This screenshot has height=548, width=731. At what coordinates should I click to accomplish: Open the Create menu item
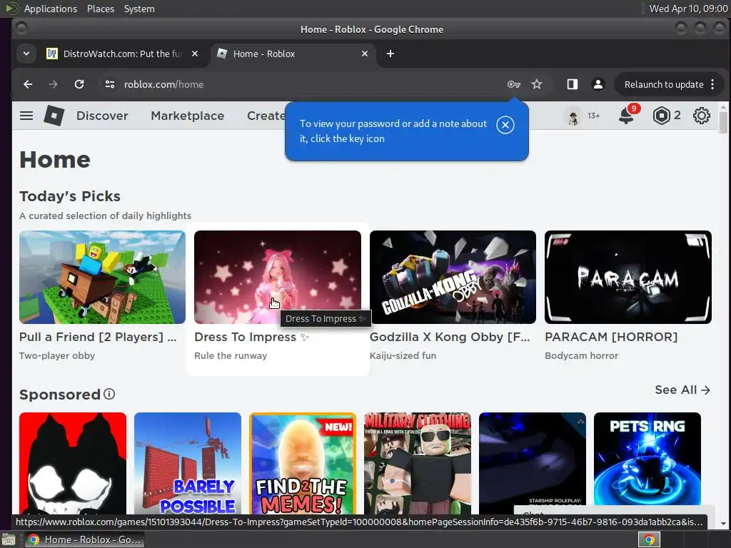266,116
